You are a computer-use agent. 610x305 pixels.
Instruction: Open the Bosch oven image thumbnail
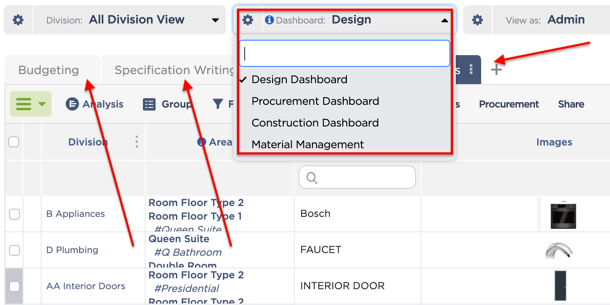click(x=563, y=214)
